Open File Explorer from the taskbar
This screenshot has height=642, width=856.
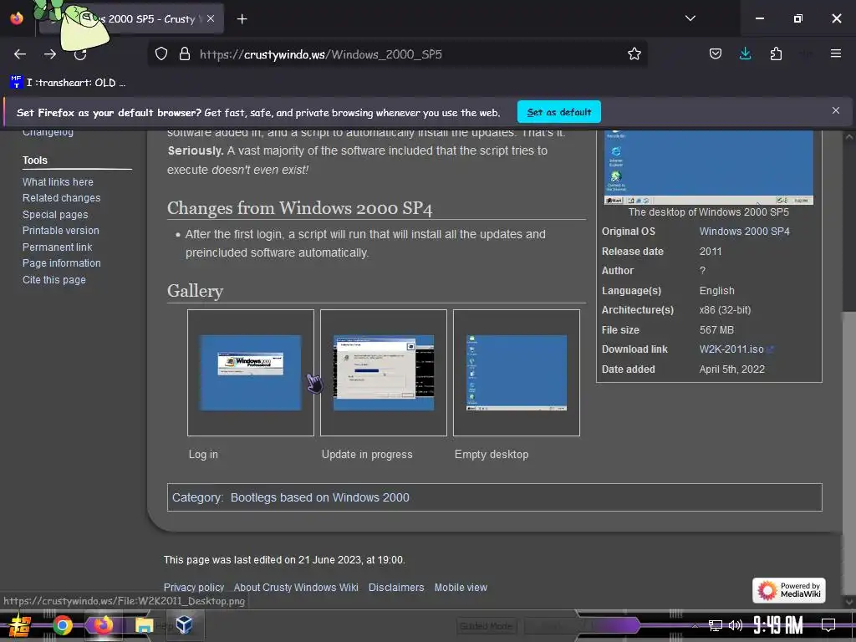[144, 625]
